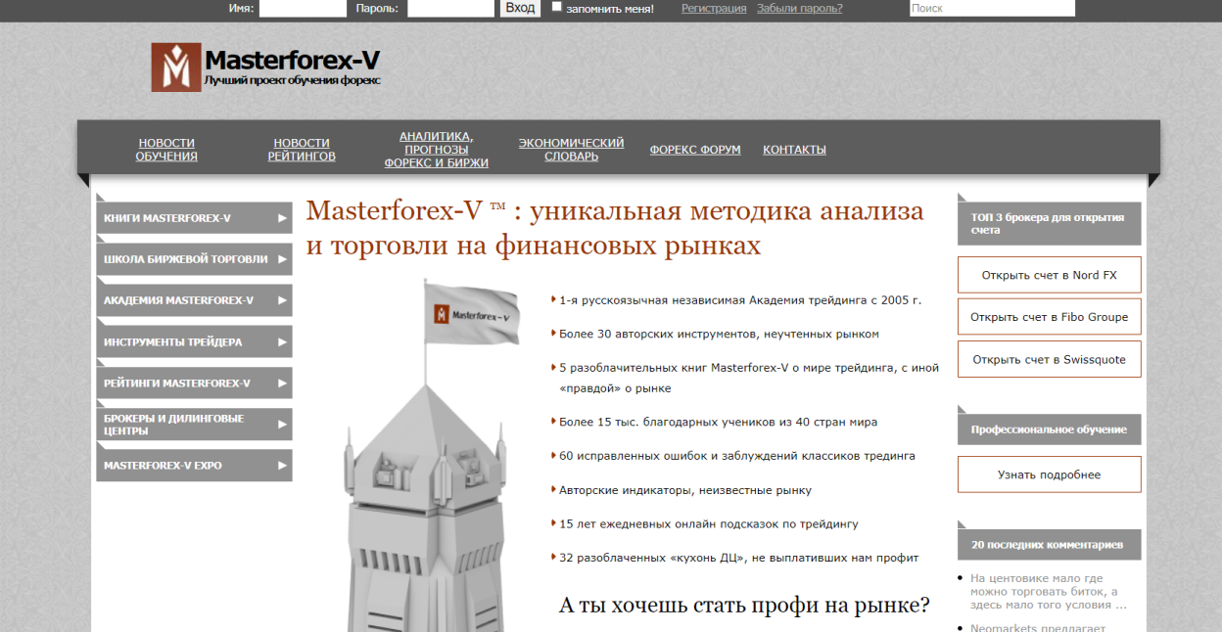
Task: Open 'Контакты' nav item
Action: tap(794, 150)
